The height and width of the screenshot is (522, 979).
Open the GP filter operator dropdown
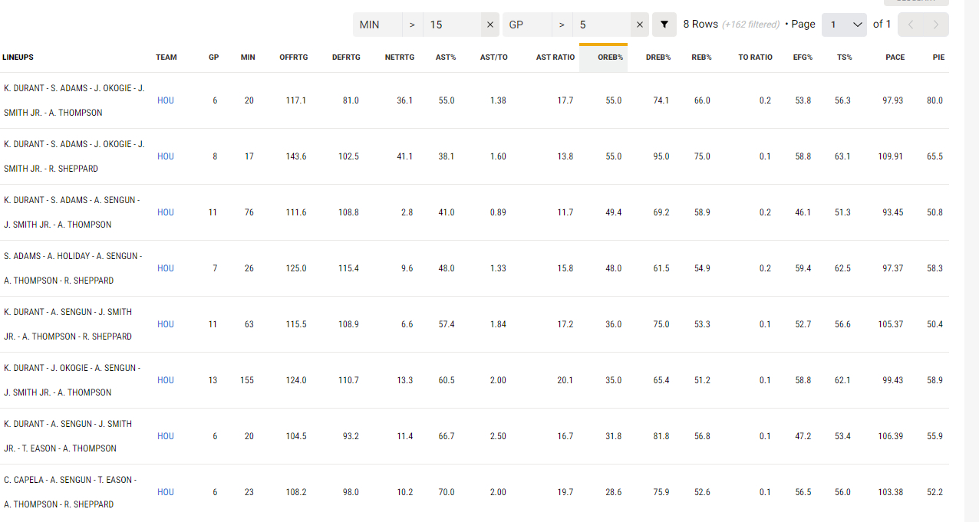point(562,25)
